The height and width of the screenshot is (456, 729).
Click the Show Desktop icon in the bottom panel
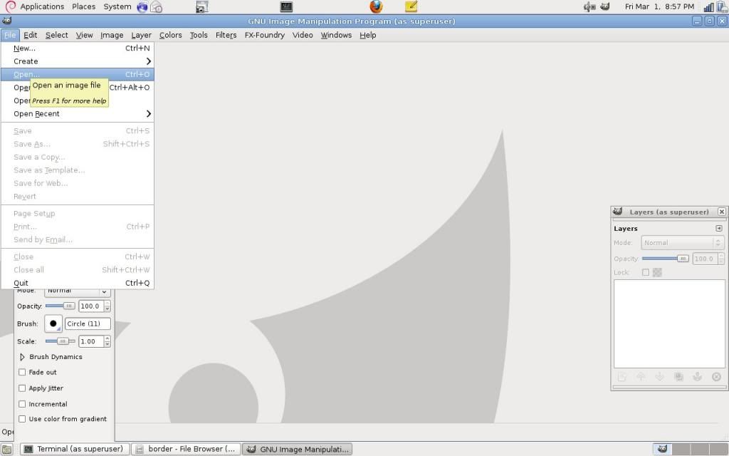pos(6,450)
